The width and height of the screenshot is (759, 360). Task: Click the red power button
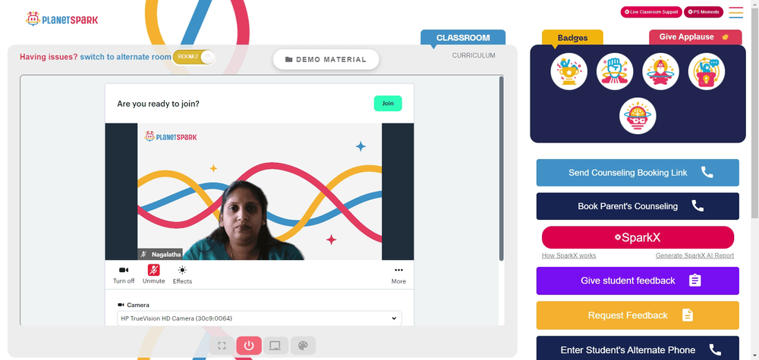point(249,346)
